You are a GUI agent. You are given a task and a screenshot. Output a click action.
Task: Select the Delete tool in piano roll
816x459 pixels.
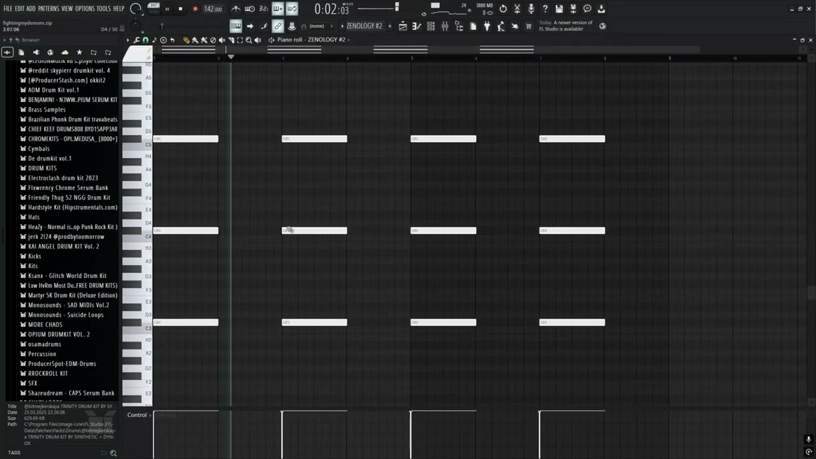213,40
